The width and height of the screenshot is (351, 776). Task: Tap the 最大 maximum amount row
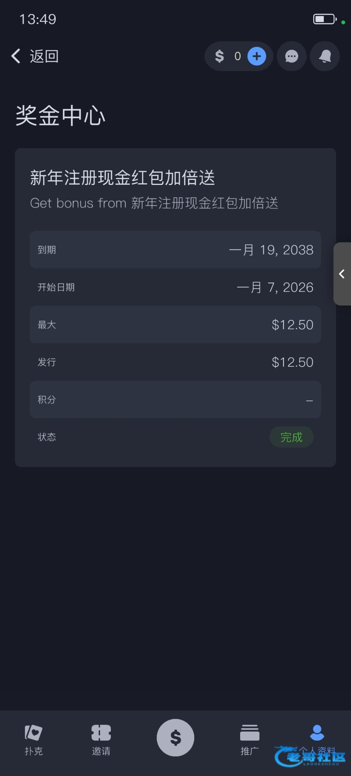175,325
